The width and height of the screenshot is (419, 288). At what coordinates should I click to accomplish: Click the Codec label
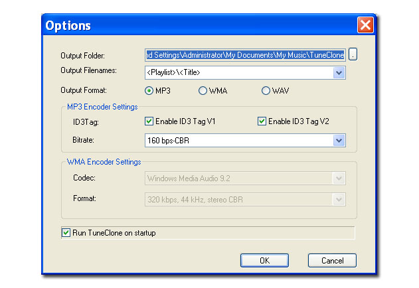tap(84, 178)
